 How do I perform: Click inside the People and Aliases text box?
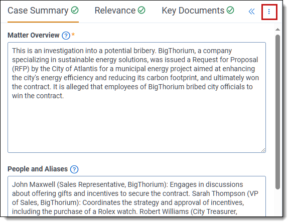click(x=136, y=196)
